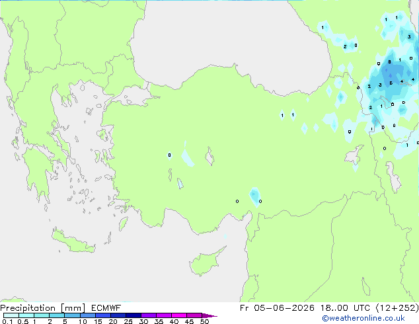The image size is (419, 324).
Task: Click the 15–20 mm legend color box
Action: click(103, 315)
